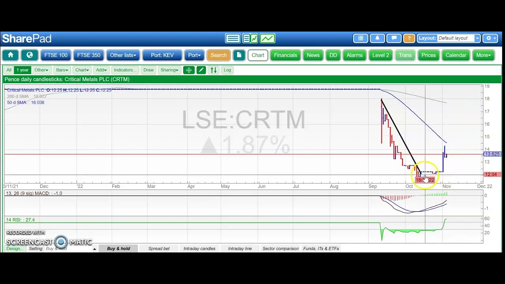505x284 pixels.
Task: Switch to the Alarms tab
Action: (355, 55)
